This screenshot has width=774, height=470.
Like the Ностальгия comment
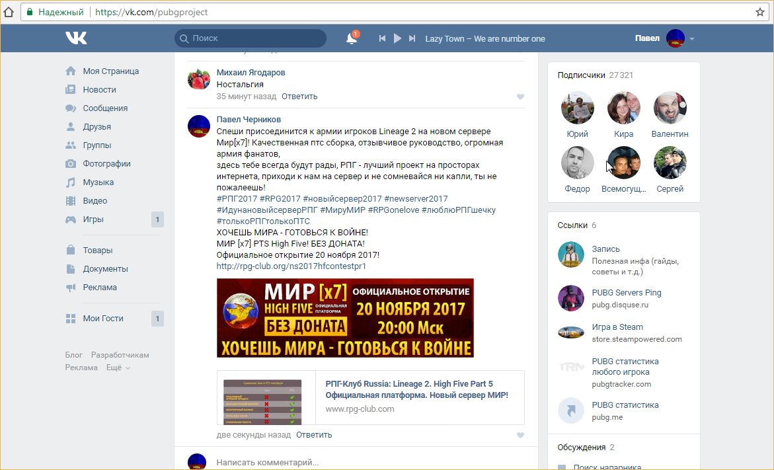pyautogui.click(x=520, y=97)
